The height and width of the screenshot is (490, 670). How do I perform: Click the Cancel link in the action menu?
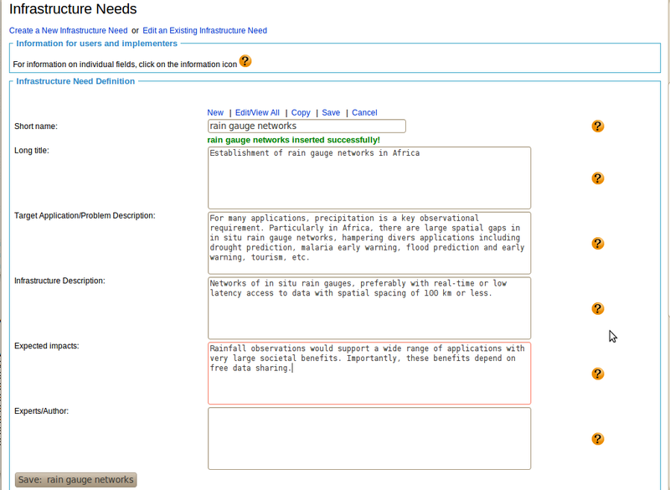coord(364,112)
